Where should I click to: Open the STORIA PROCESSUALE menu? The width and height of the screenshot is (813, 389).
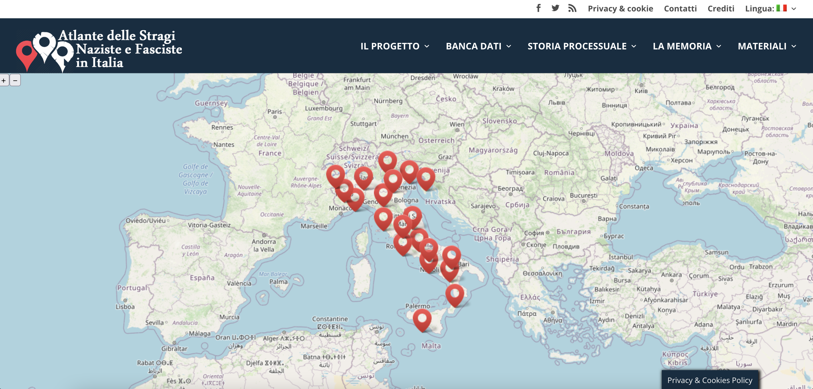tap(582, 46)
